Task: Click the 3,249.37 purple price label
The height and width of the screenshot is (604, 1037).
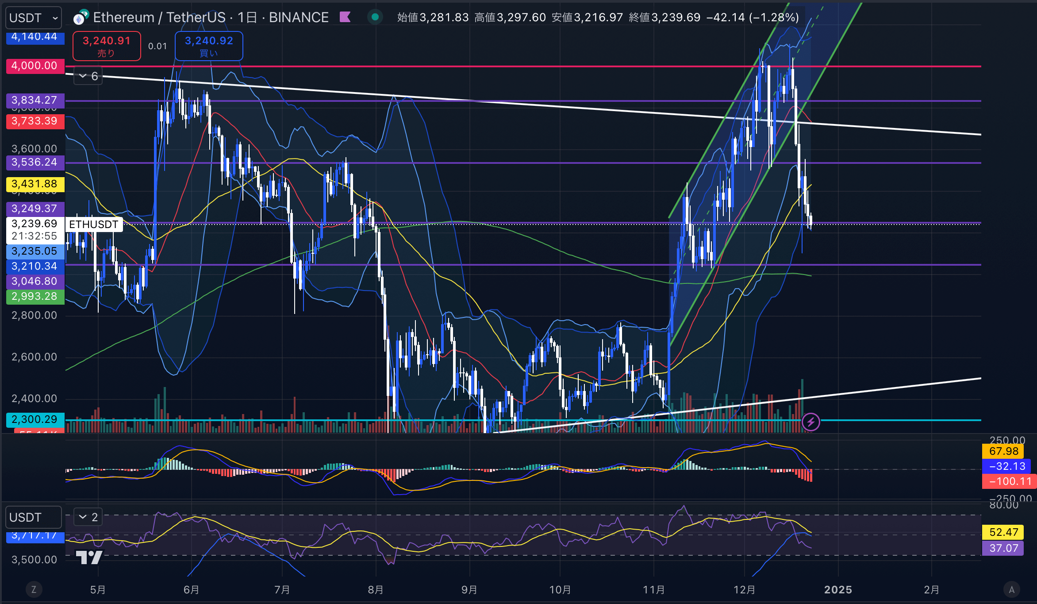Action: (35, 209)
